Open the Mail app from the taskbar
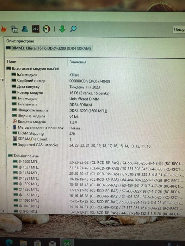This screenshot has width=185, height=246. [x=52, y=243]
